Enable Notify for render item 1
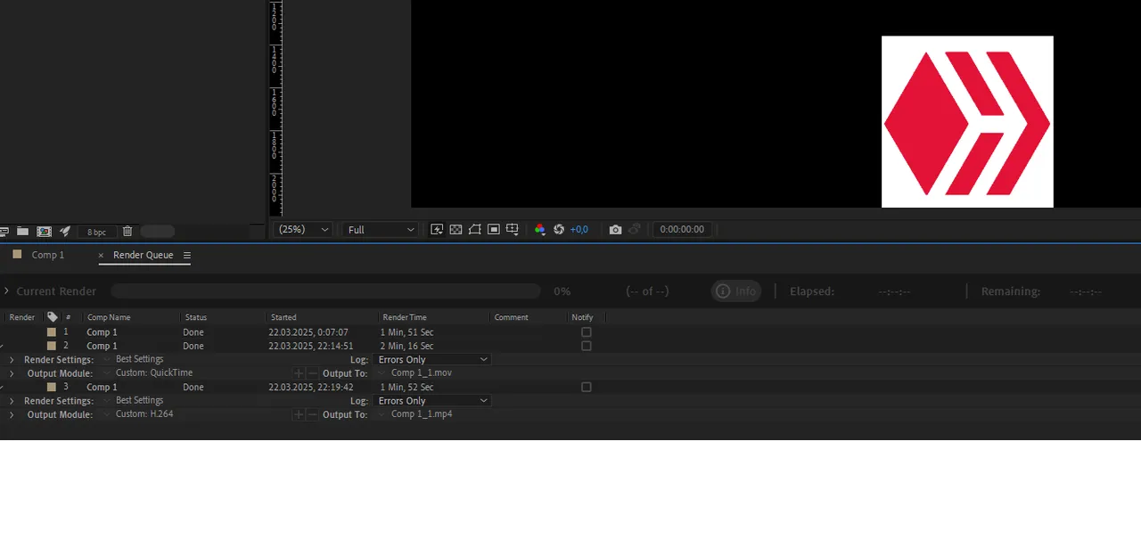 586,332
